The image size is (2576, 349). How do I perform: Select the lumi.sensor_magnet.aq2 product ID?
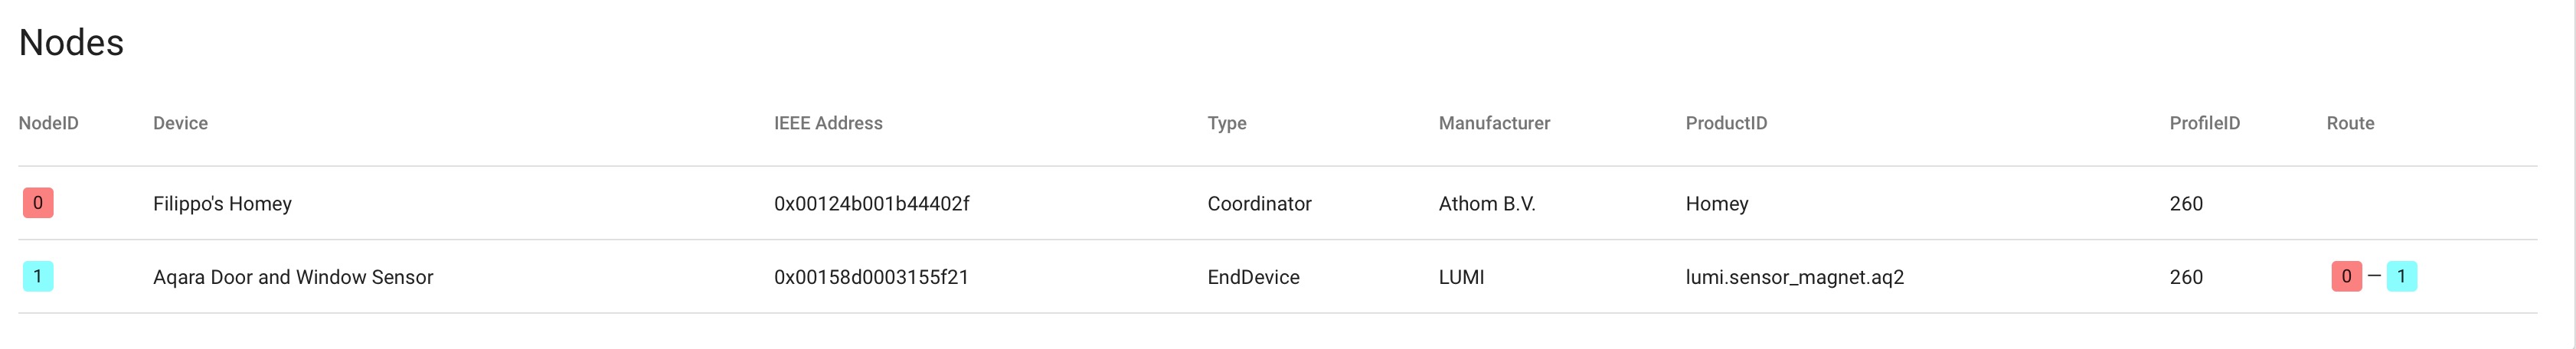pyautogui.click(x=1794, y=277)
